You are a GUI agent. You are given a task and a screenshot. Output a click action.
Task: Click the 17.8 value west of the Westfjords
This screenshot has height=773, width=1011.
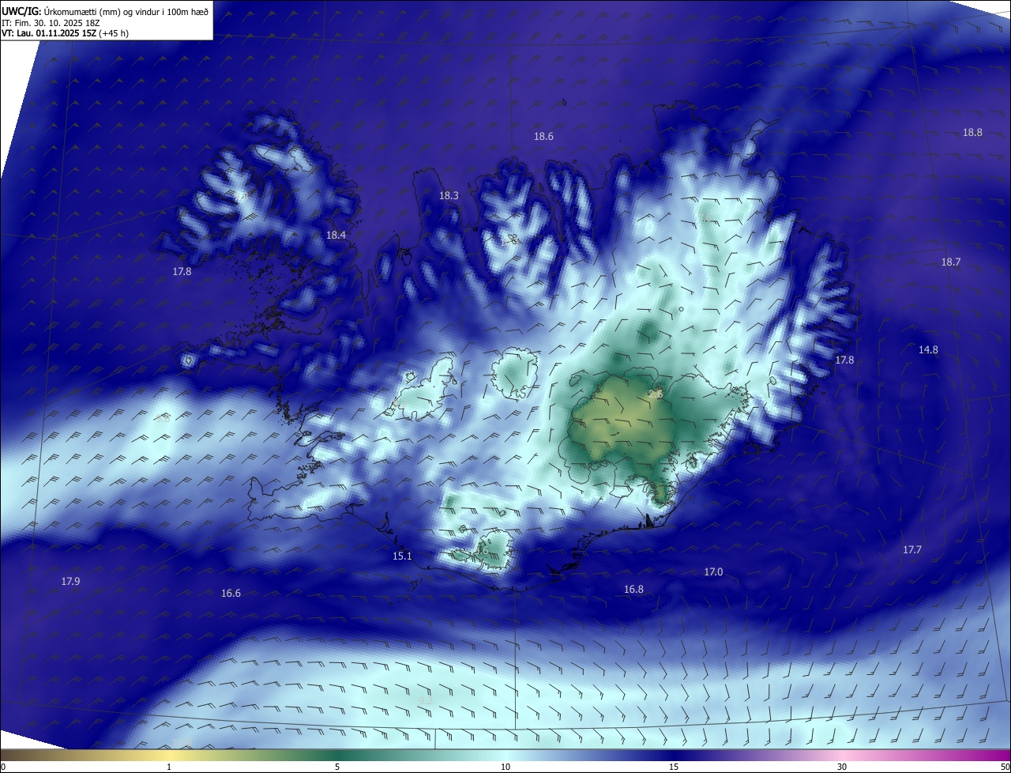click(182, 271)
